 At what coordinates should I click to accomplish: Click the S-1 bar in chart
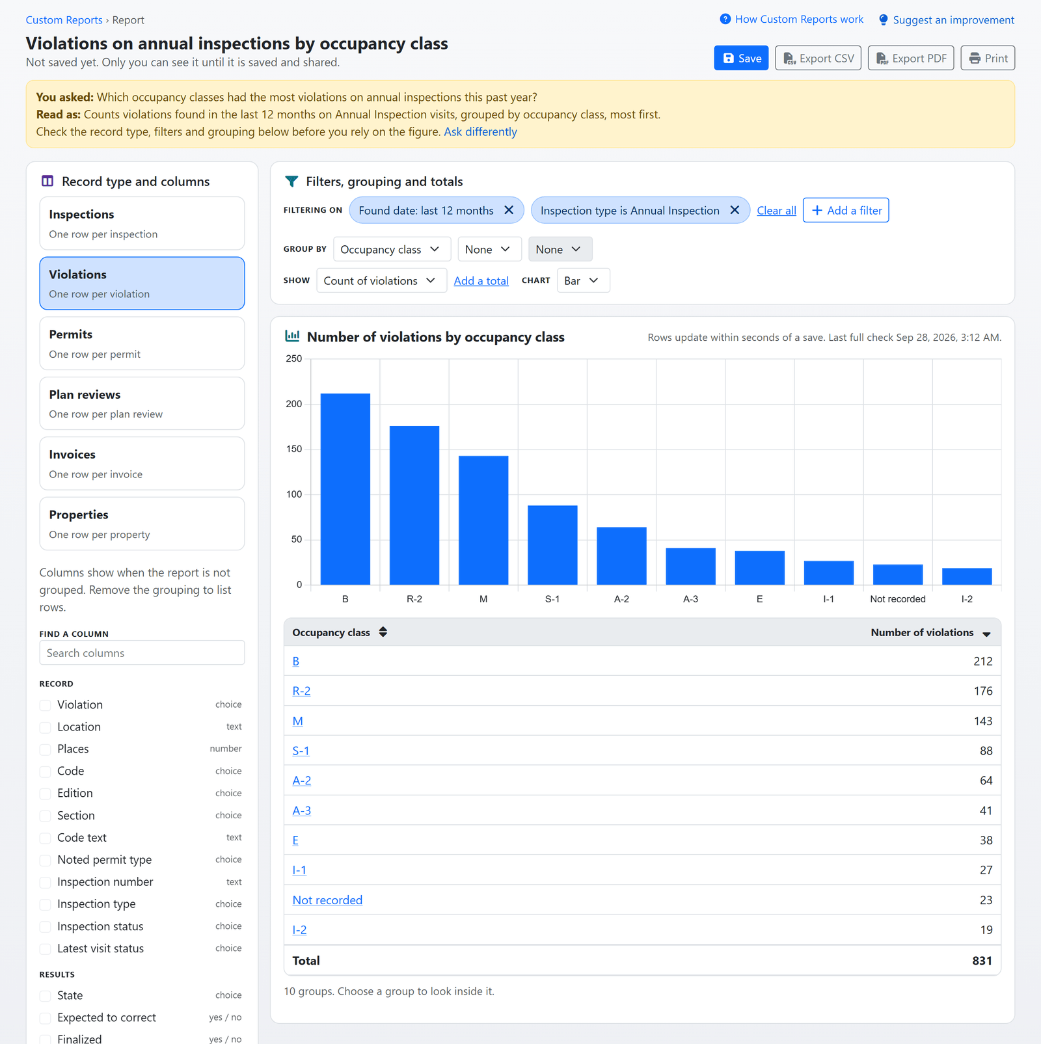coord(552,545)
